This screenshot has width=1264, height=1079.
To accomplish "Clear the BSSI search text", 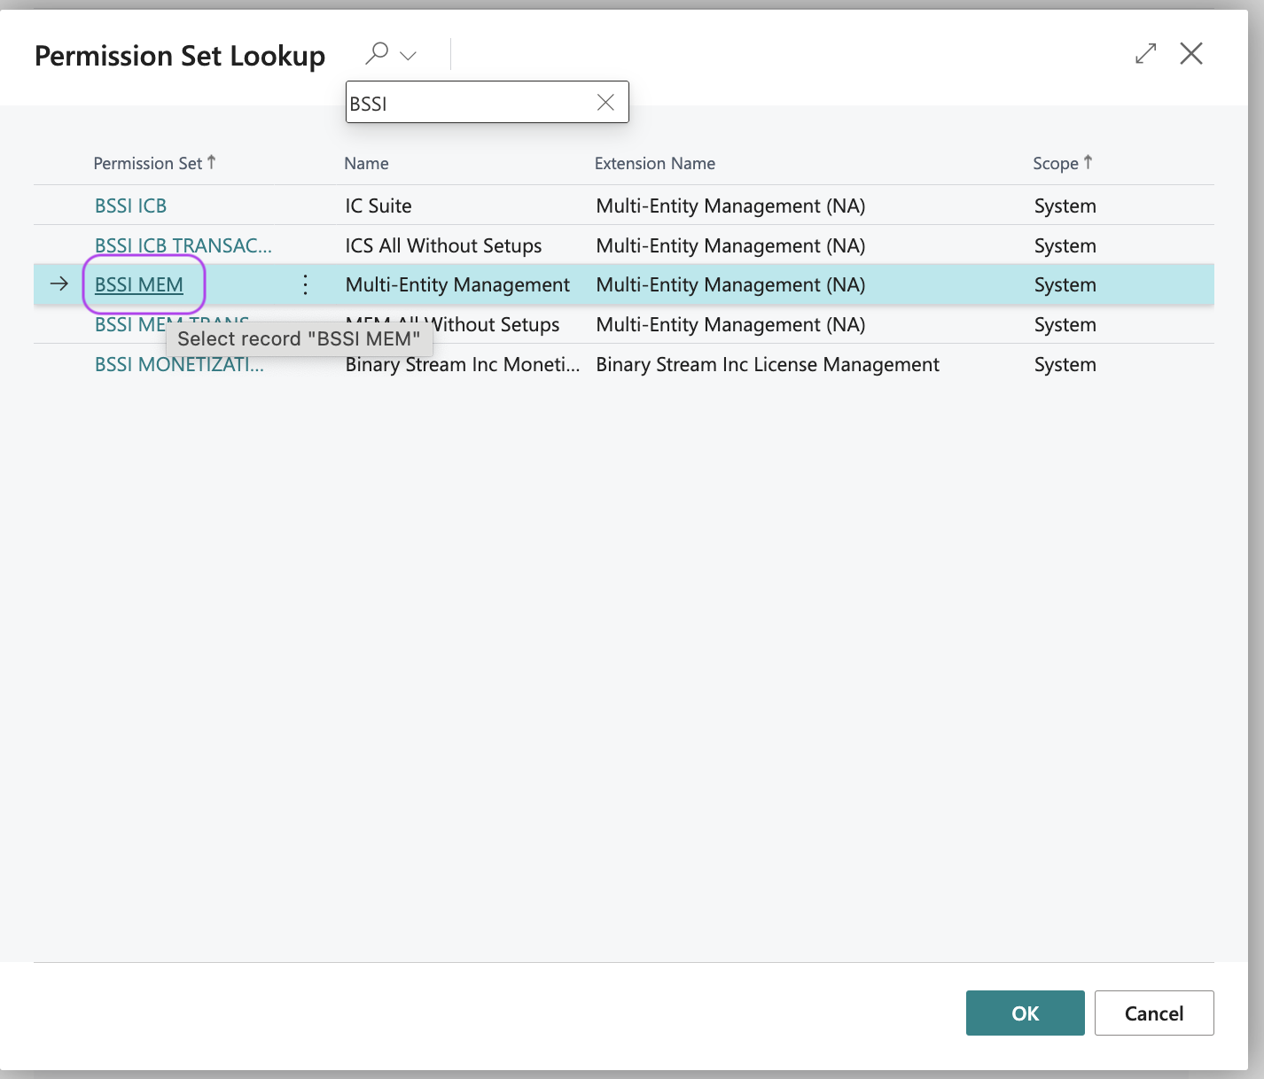I will point(605,103).
